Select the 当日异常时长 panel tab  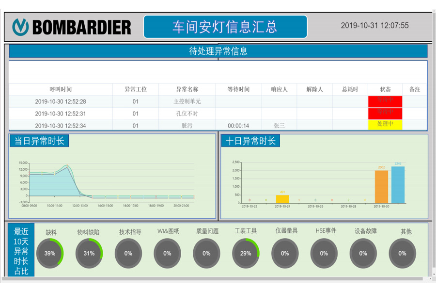coord(39,141)
